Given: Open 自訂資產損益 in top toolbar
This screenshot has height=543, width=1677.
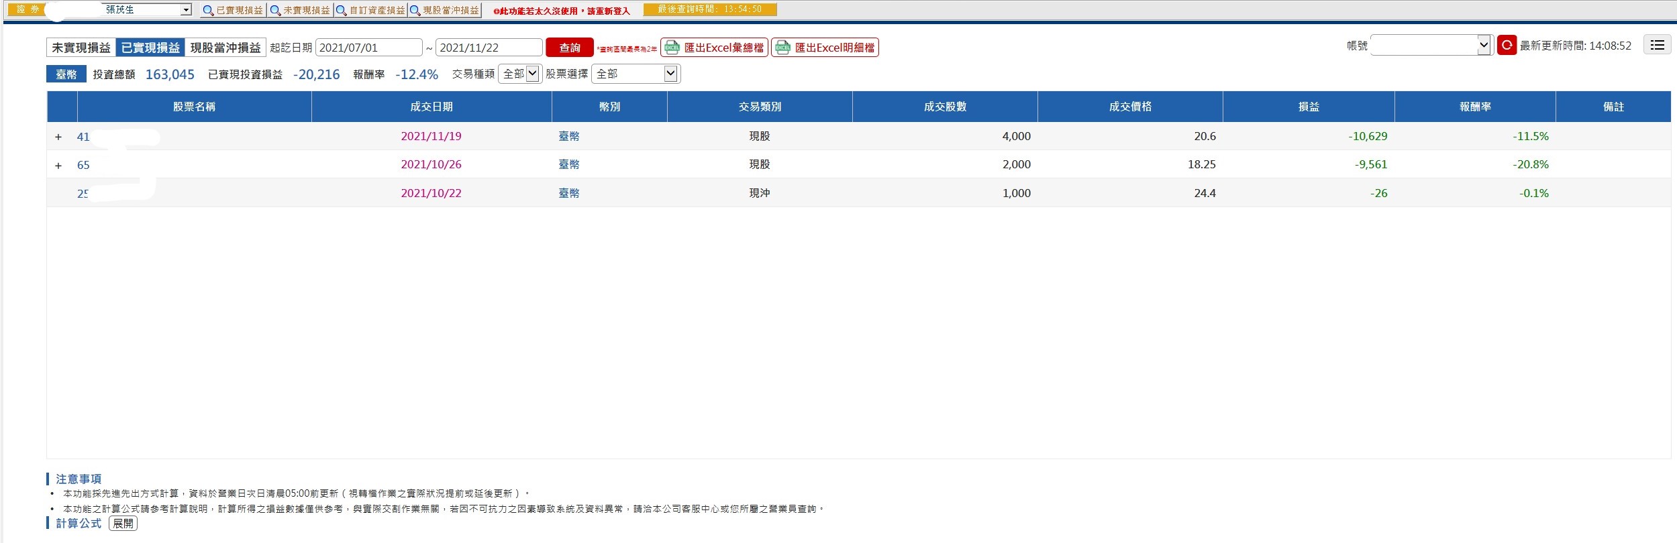Looking at the screenshot, I should point(370,10).
